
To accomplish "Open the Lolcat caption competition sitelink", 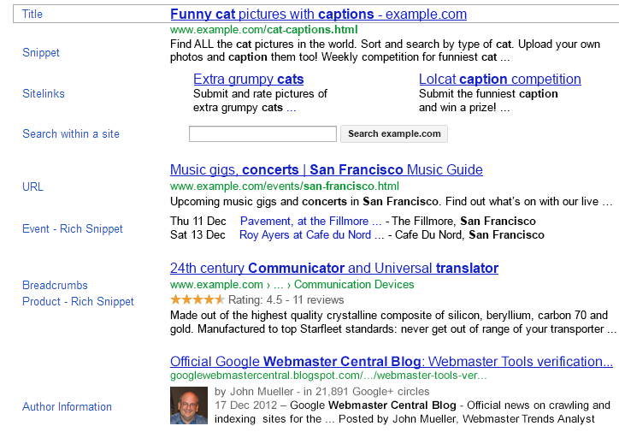I will point(499,80).
